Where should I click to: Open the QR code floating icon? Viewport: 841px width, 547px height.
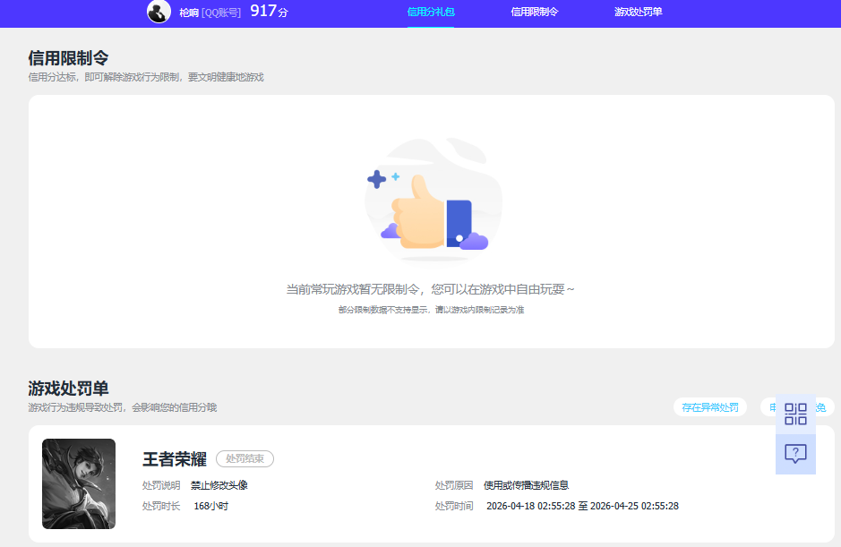click(x=795, y=414)
